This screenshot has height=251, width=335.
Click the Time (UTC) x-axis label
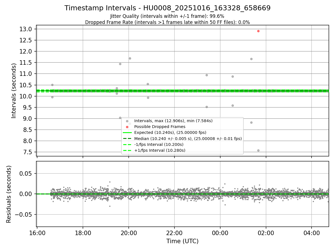[183, 241]
